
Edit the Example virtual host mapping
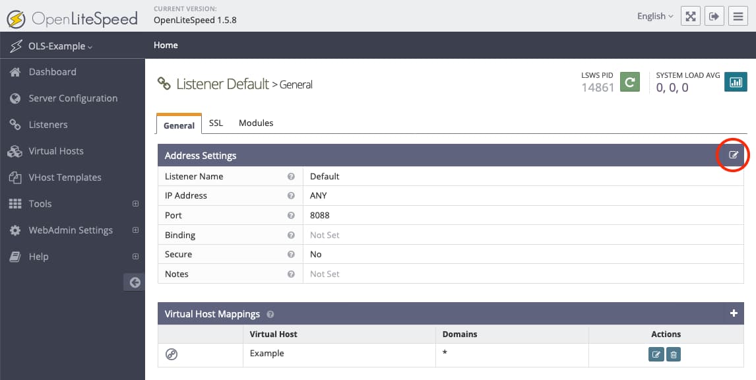(656, 354)
